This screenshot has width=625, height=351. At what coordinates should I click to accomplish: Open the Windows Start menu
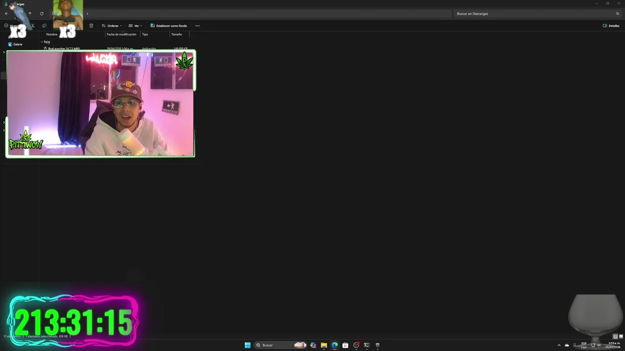click(x=248, y=345)
